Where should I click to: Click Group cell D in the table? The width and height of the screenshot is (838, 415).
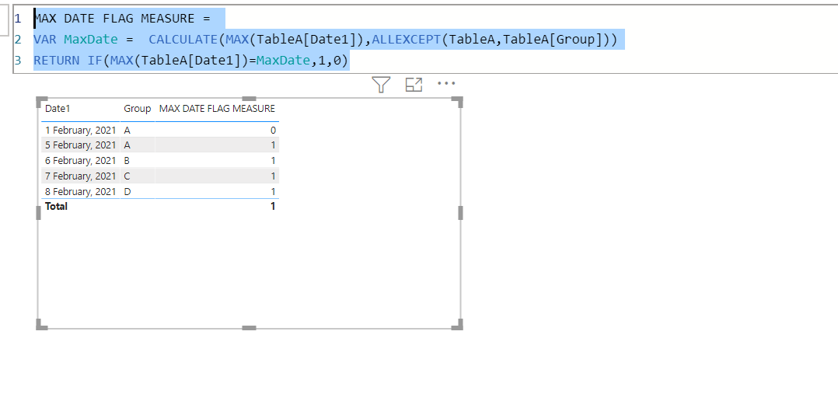[x=127, y=191]
